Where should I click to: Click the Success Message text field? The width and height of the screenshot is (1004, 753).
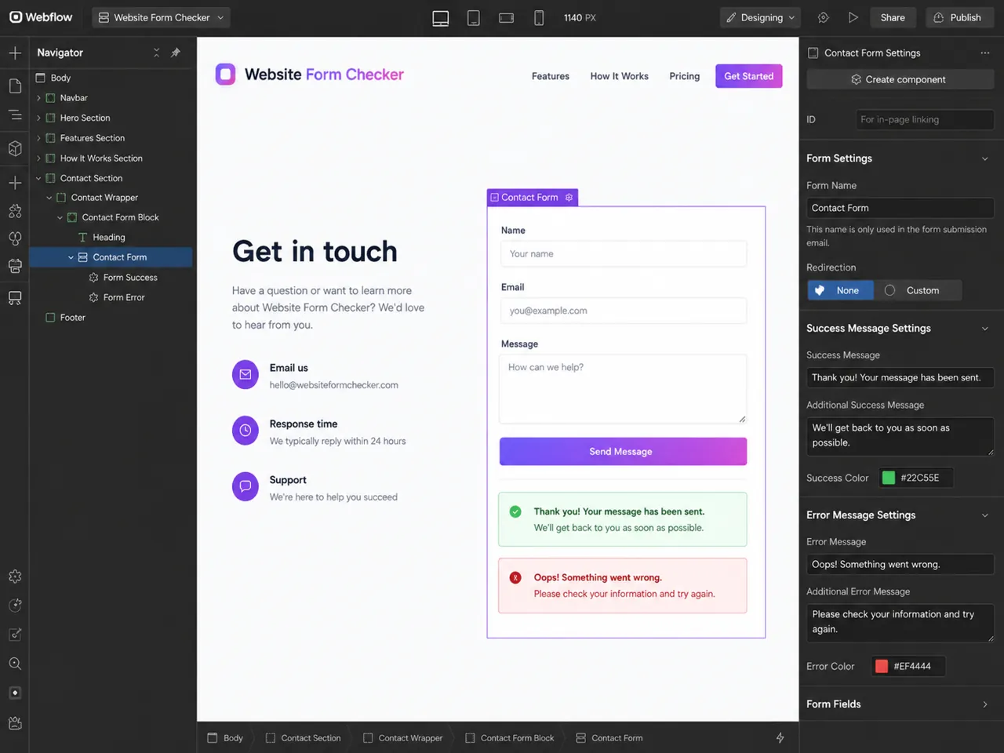pos(900,377)
